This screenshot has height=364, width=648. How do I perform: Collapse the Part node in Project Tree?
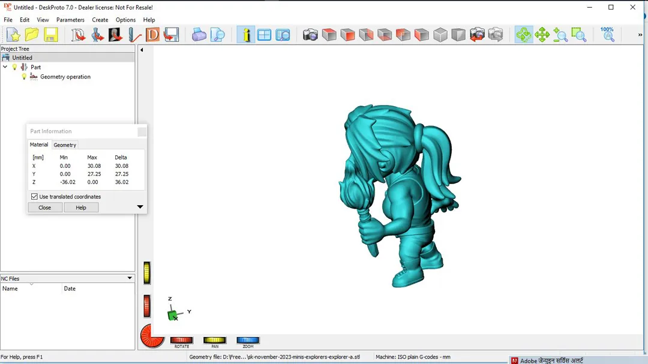tap(5, 67)
